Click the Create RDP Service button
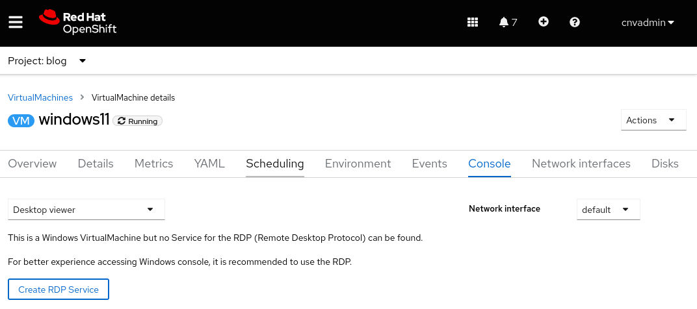Screen dimensions: 697x309 [59, 290]
